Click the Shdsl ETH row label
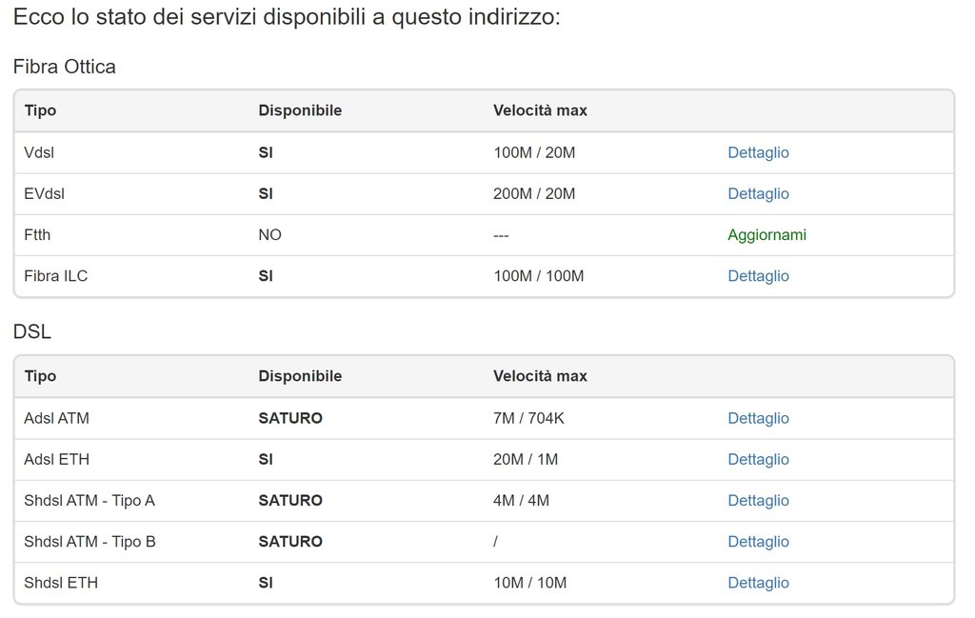 (61, 583)
